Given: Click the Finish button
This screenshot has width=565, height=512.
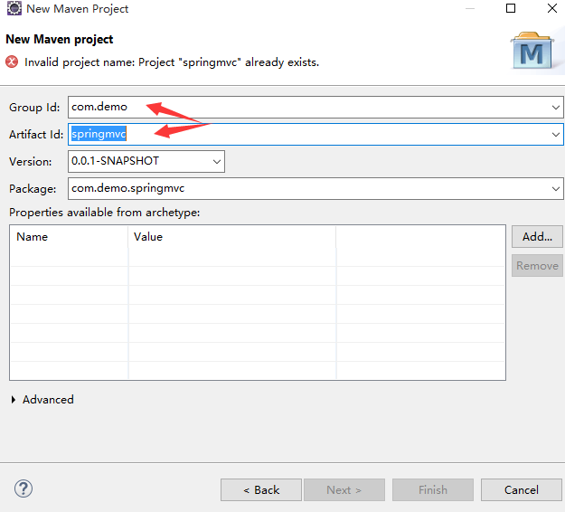Looking at the screenshot, I should click(433, 490).
